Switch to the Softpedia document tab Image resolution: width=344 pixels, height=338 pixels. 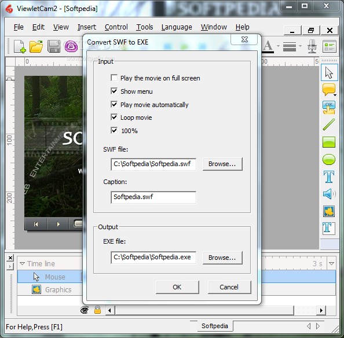214,326
